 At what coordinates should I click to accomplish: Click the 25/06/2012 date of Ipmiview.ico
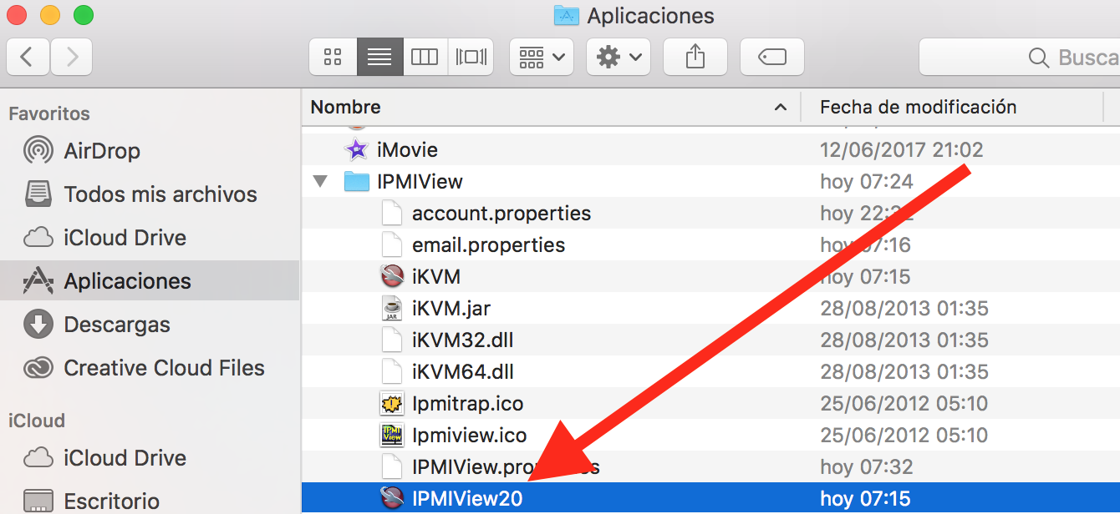pyautogui.click(x=904, y=436)
